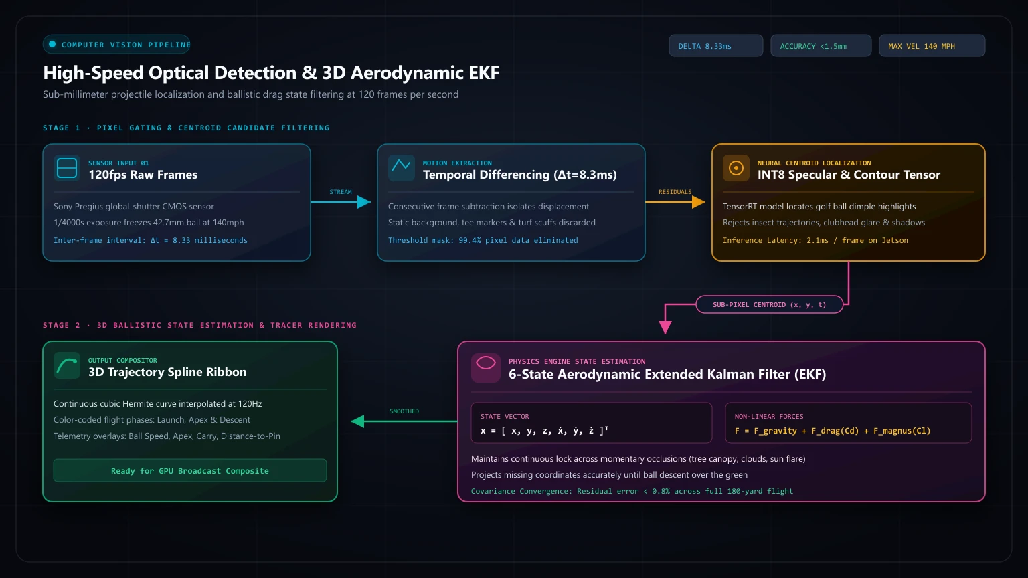Image resolution: width=1028 pixels, height=578 pixels.
Task: Click the SUB-PIXEL CENTROID (x, y, t) pill
Action: pos(770,304)
